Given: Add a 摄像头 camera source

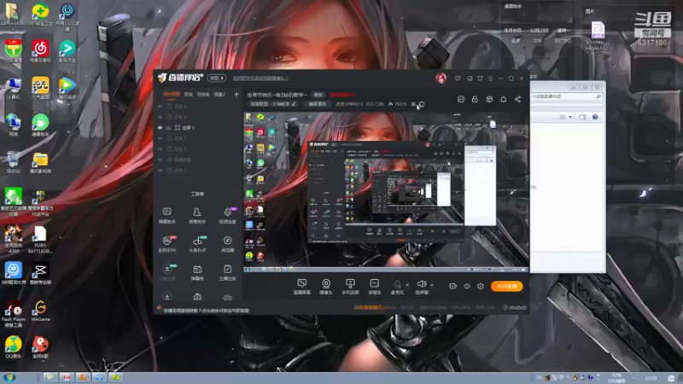Looking at the screenshot, I should (x=326, y=287).
